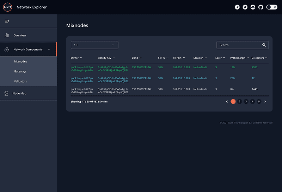Viewport: 282px width, 192px height.
Task: Collapse the sidebar with the menu icon
Action: click(x=7, y=21)
